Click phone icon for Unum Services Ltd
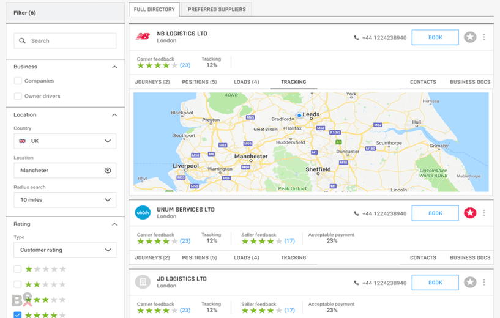This screenshot has height=318, width=500. point(356,213)
